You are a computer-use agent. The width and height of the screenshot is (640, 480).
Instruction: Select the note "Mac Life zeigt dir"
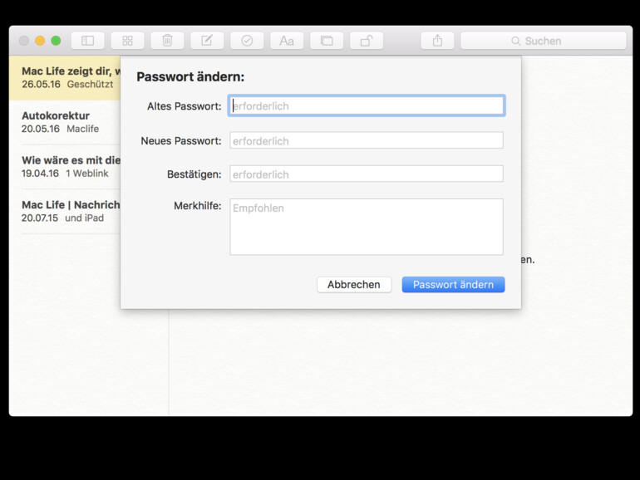65,78
